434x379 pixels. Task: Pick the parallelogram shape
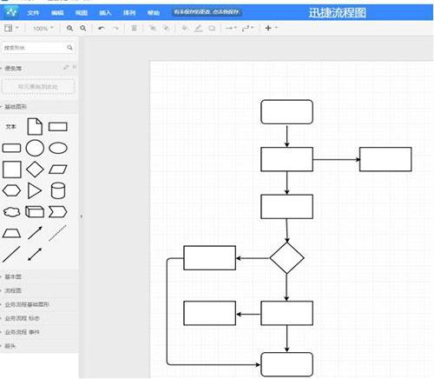58,170
